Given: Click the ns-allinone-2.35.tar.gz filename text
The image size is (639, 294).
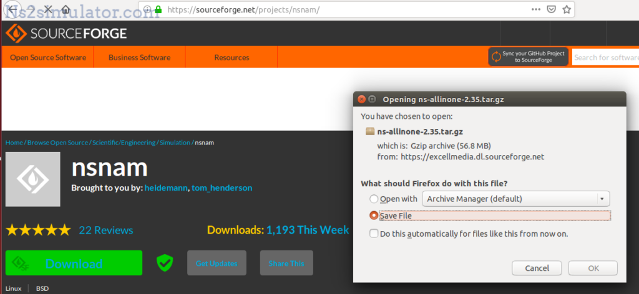Looking at the screenshot, I should pos(420,131).
